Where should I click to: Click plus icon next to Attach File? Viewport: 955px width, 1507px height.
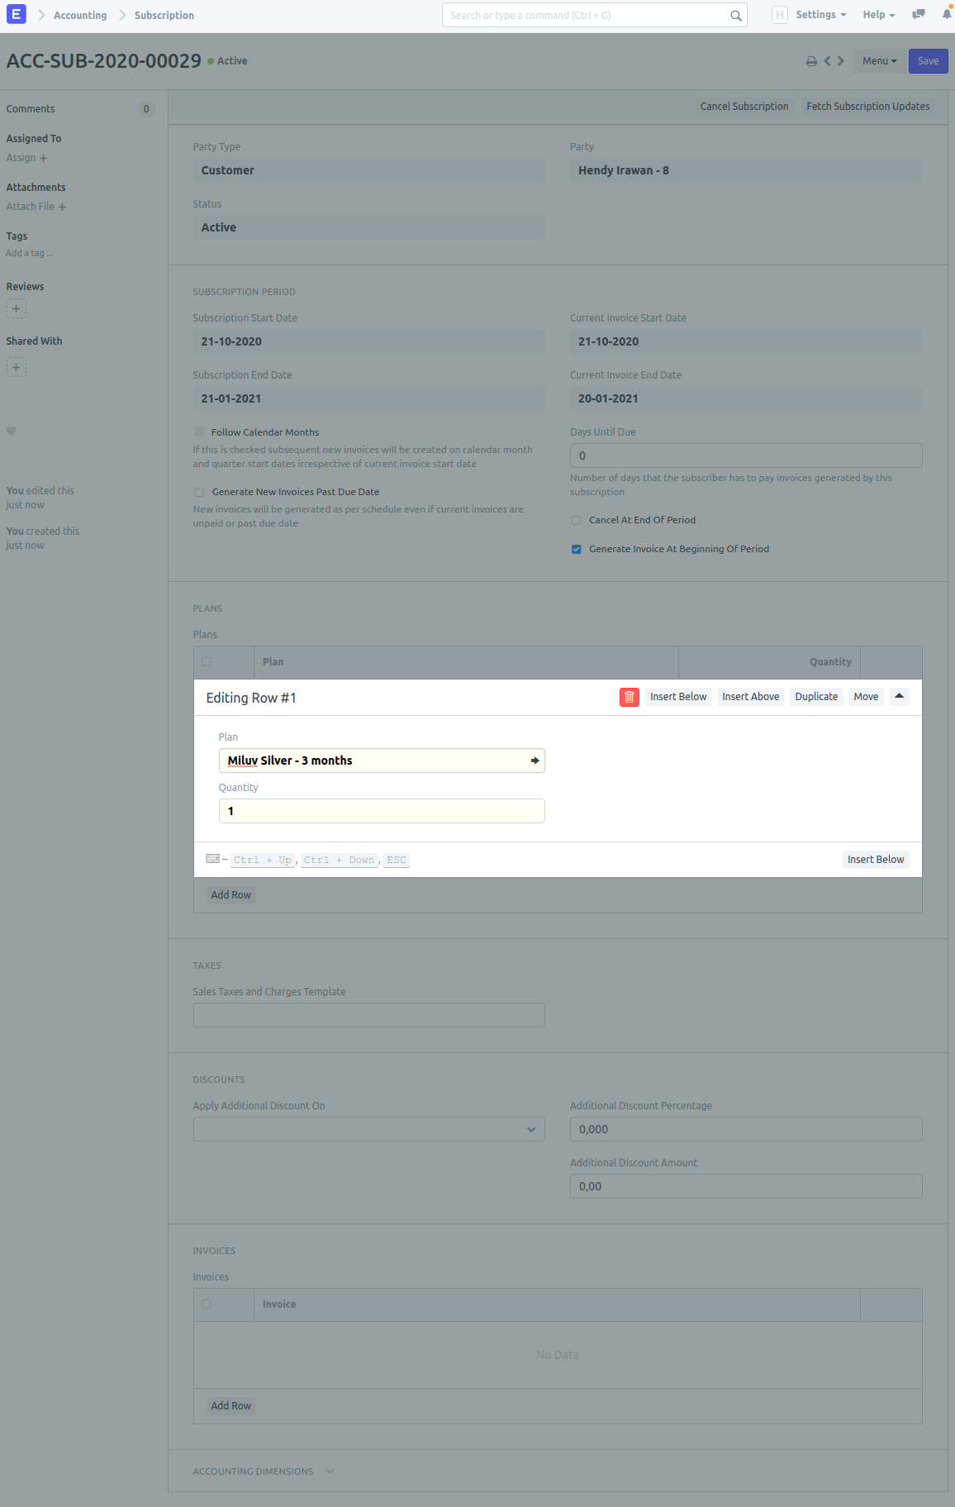62,207
